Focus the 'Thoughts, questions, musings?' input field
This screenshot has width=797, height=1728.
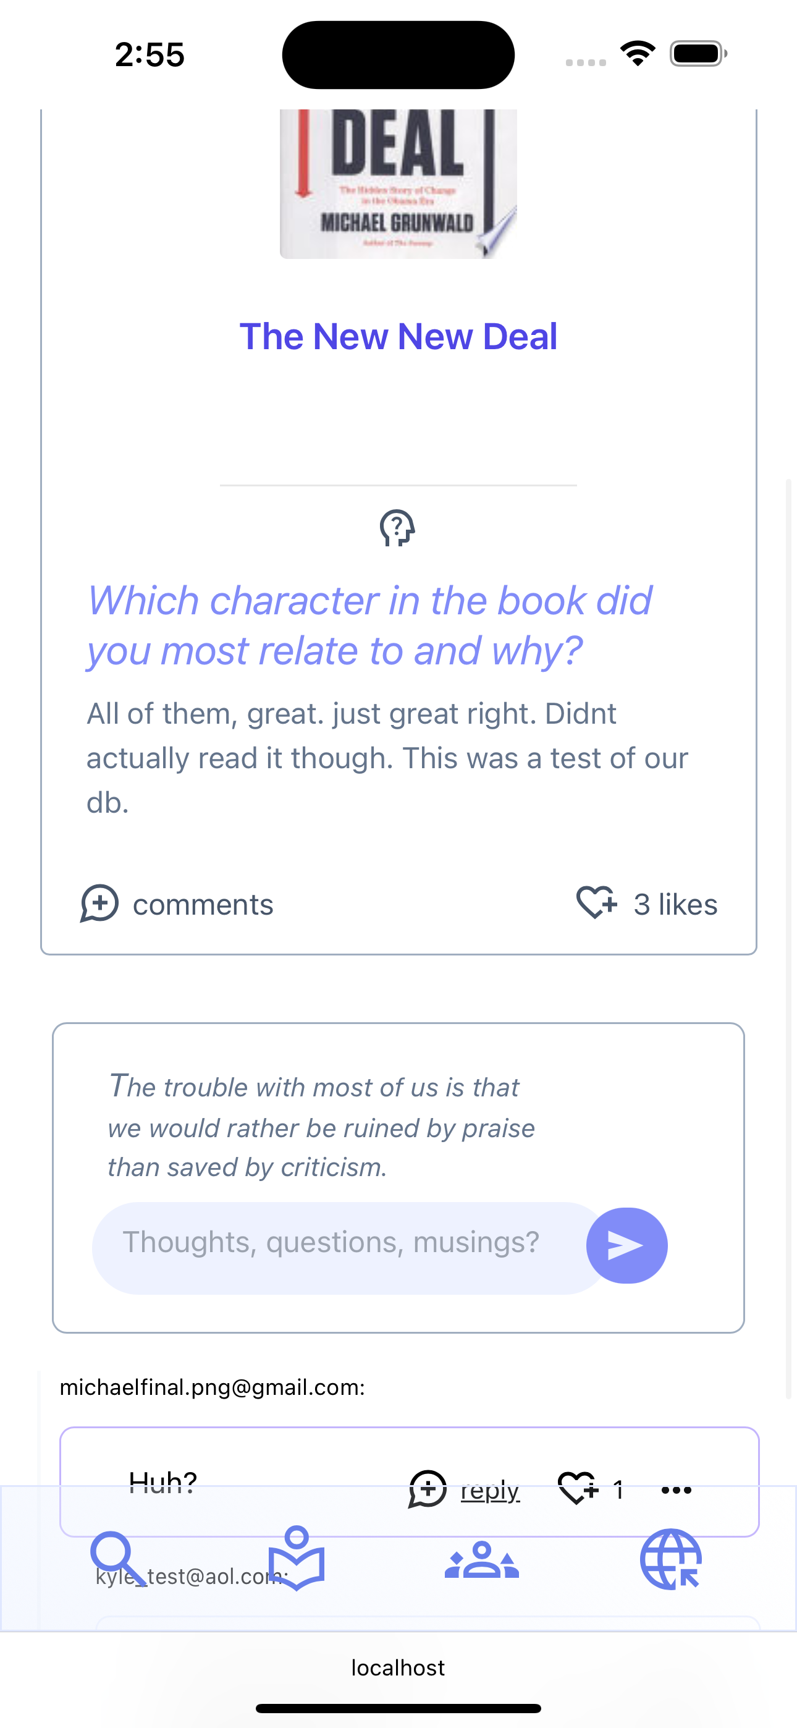(349, 1248)
